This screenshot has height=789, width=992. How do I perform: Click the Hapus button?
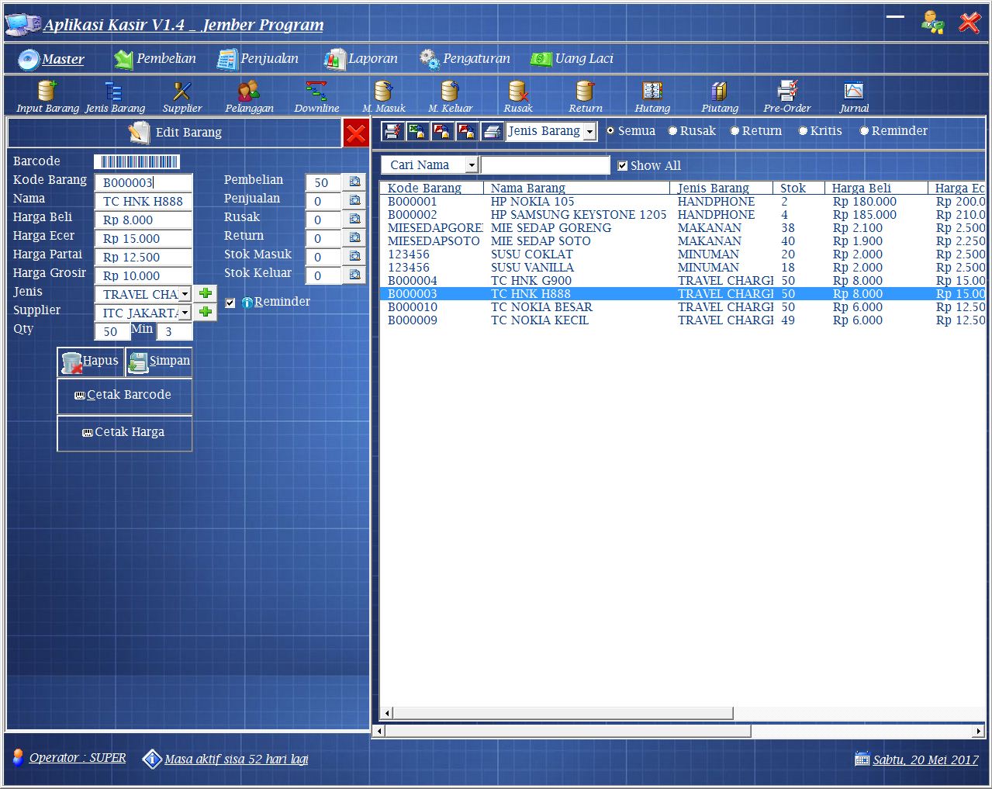click(90, 362)
